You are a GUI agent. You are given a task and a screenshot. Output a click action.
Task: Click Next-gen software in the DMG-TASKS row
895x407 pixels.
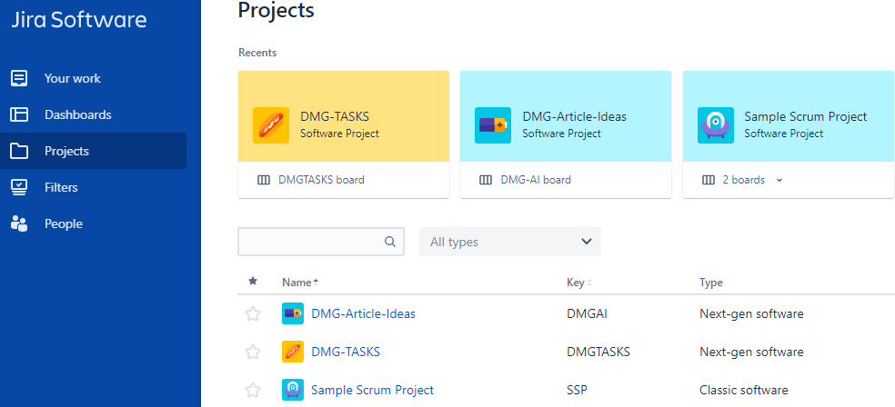(751, 352)
